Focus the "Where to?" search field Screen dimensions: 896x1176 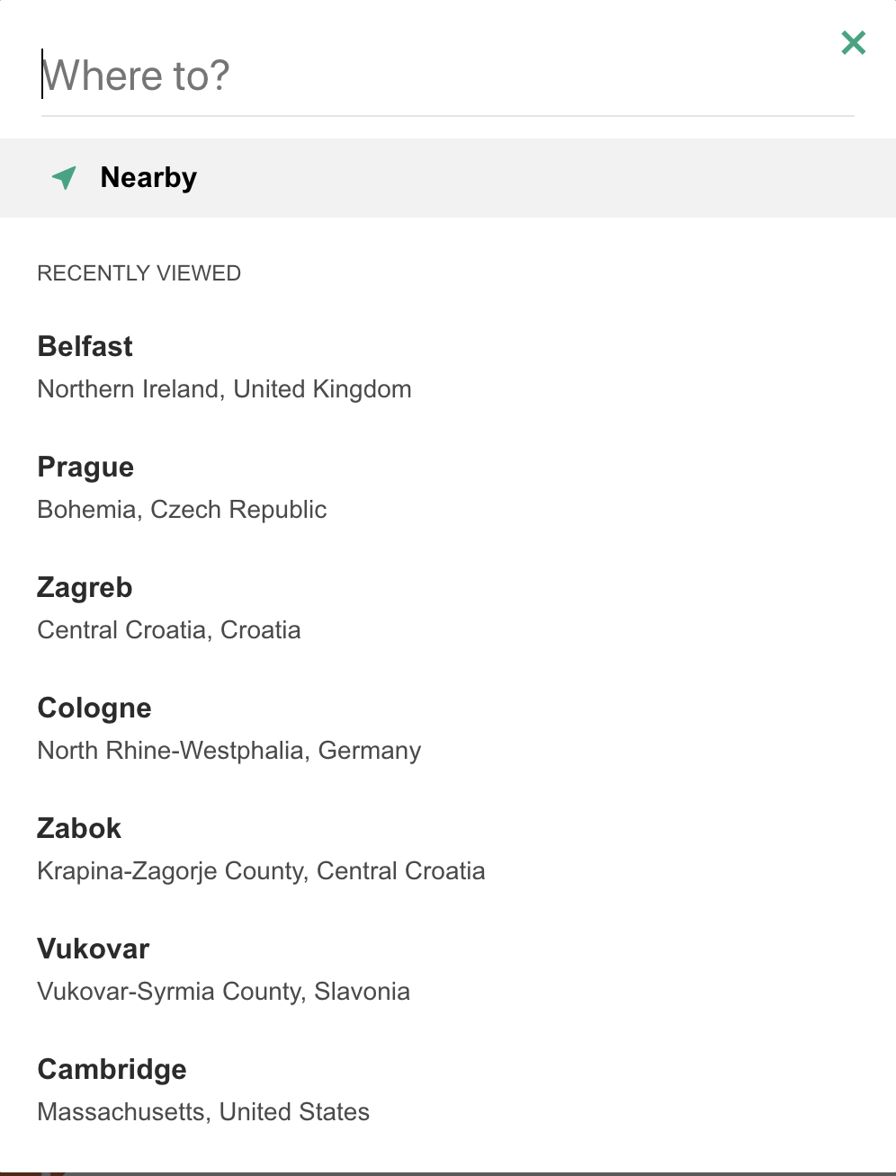(447, 76)
